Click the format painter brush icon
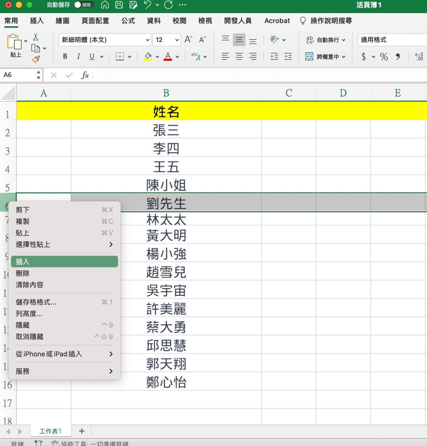Viewport: 427px width, 446px height. pyautogui.click(x=36, y=59)
